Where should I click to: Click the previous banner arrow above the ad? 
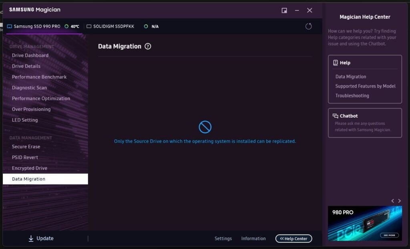393,201
